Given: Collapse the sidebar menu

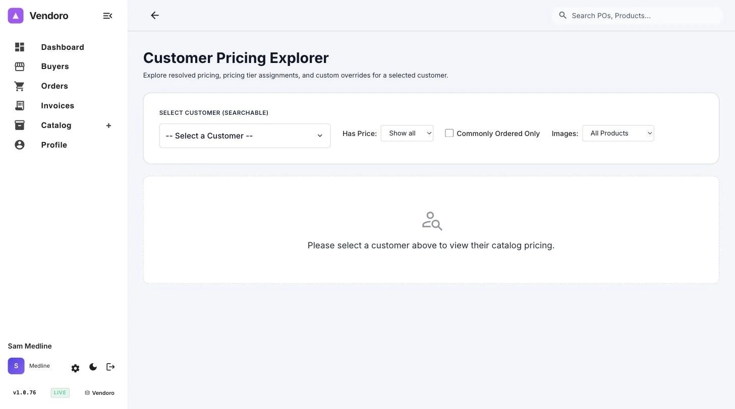Looking at the screenshot, I should click(107, 16).
